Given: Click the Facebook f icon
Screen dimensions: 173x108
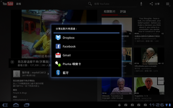Looking at the screenshot, I should pos(58,46).
